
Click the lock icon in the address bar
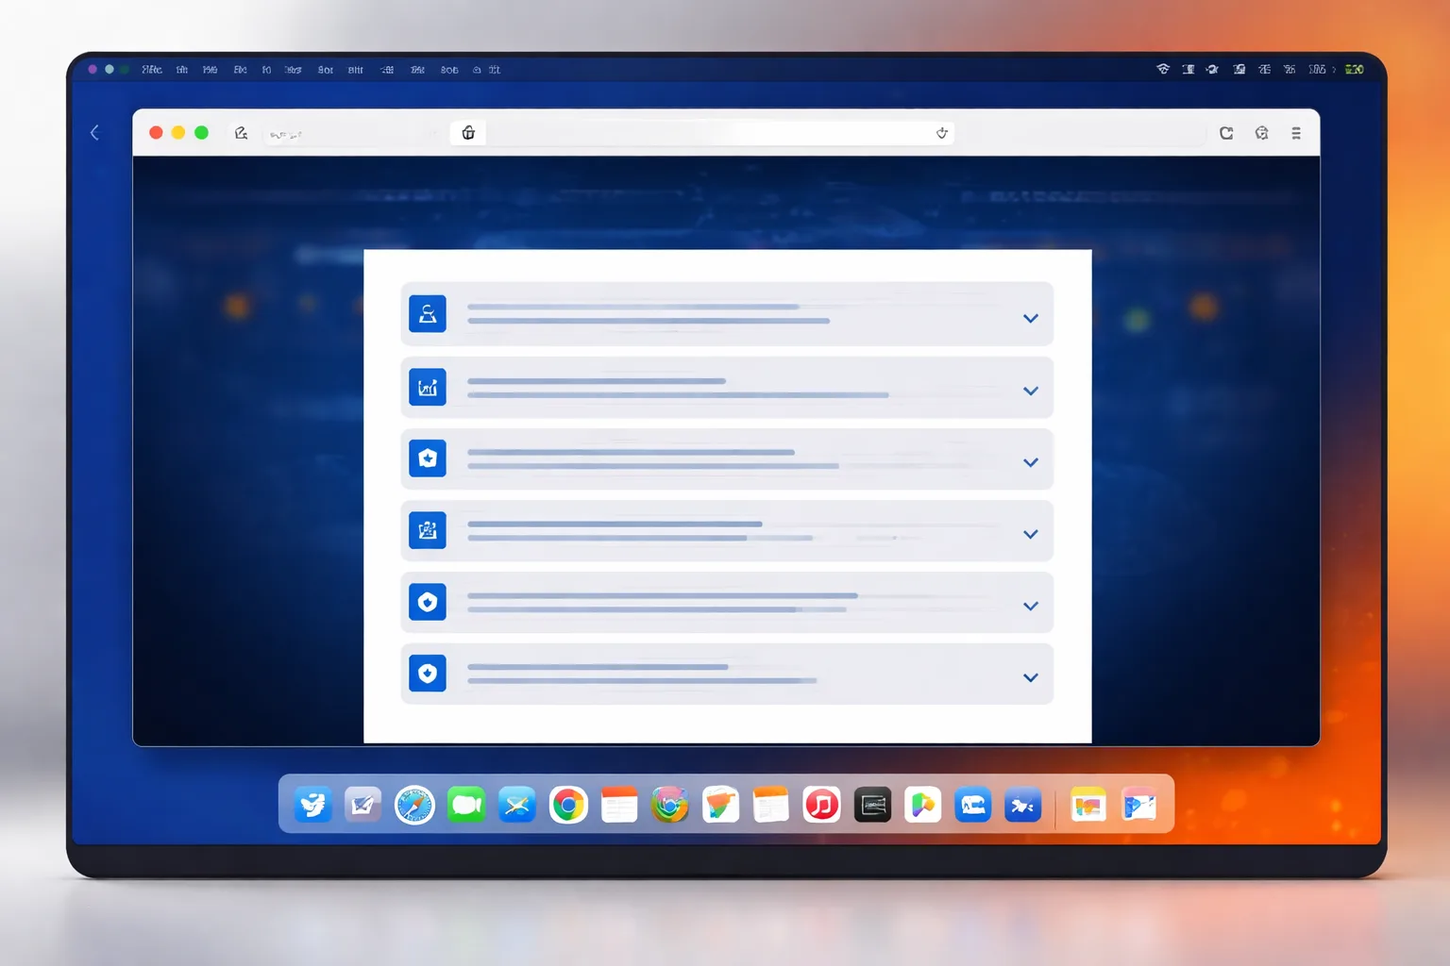click(468, 133)
